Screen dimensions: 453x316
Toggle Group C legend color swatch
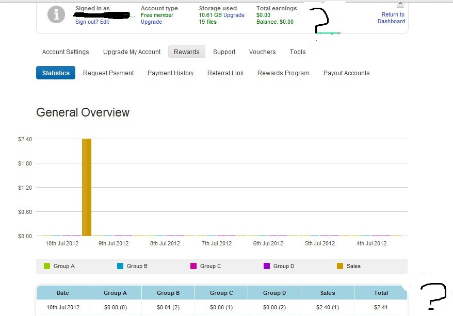click(193, 266)
